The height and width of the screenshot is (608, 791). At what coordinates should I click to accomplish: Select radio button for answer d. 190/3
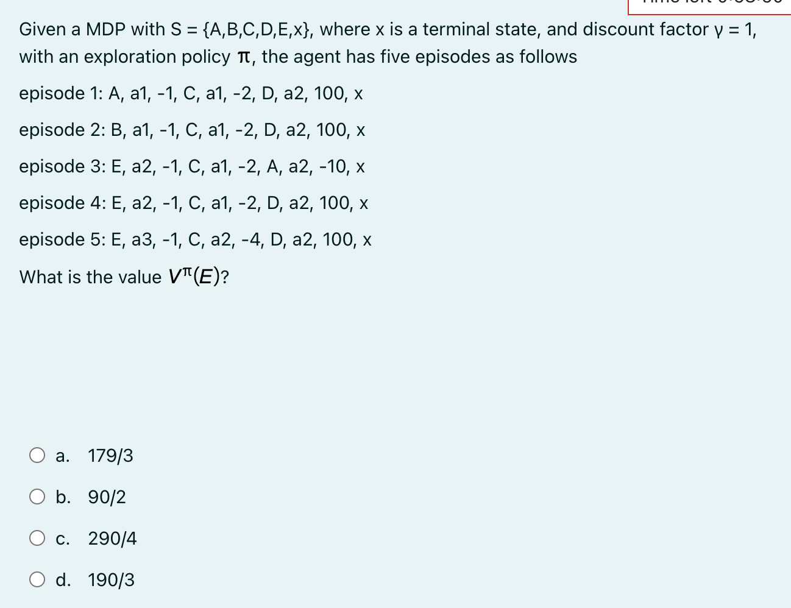click(37, 579)
